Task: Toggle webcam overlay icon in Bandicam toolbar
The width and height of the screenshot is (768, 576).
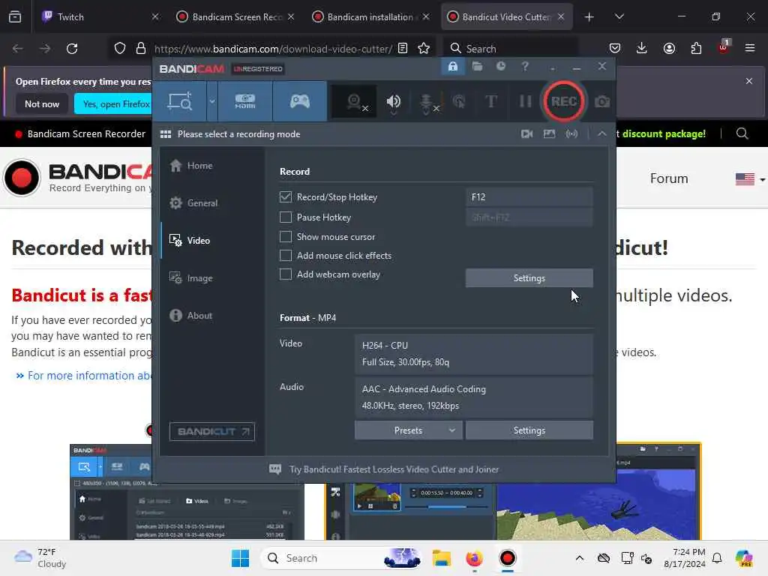Action: (354, 102)
